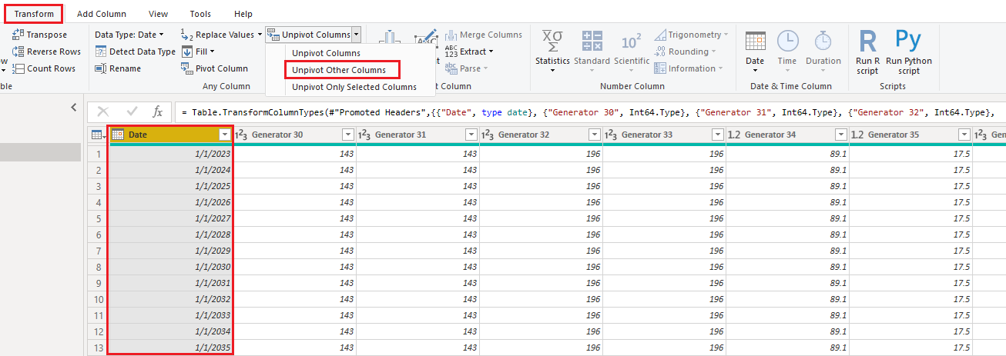Screen dimensions: 1006x356
Task: Switch to the Tools tab
Action: [x=200, y=14]
